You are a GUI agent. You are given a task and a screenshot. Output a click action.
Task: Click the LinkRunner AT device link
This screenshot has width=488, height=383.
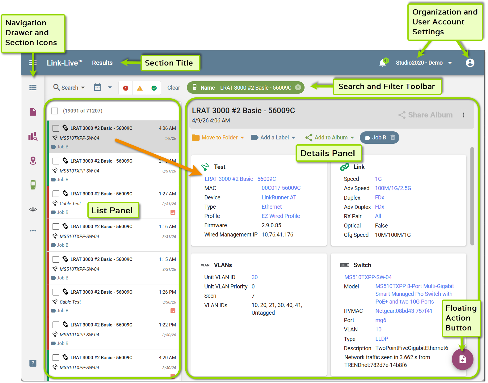click(x=279, y=198)
